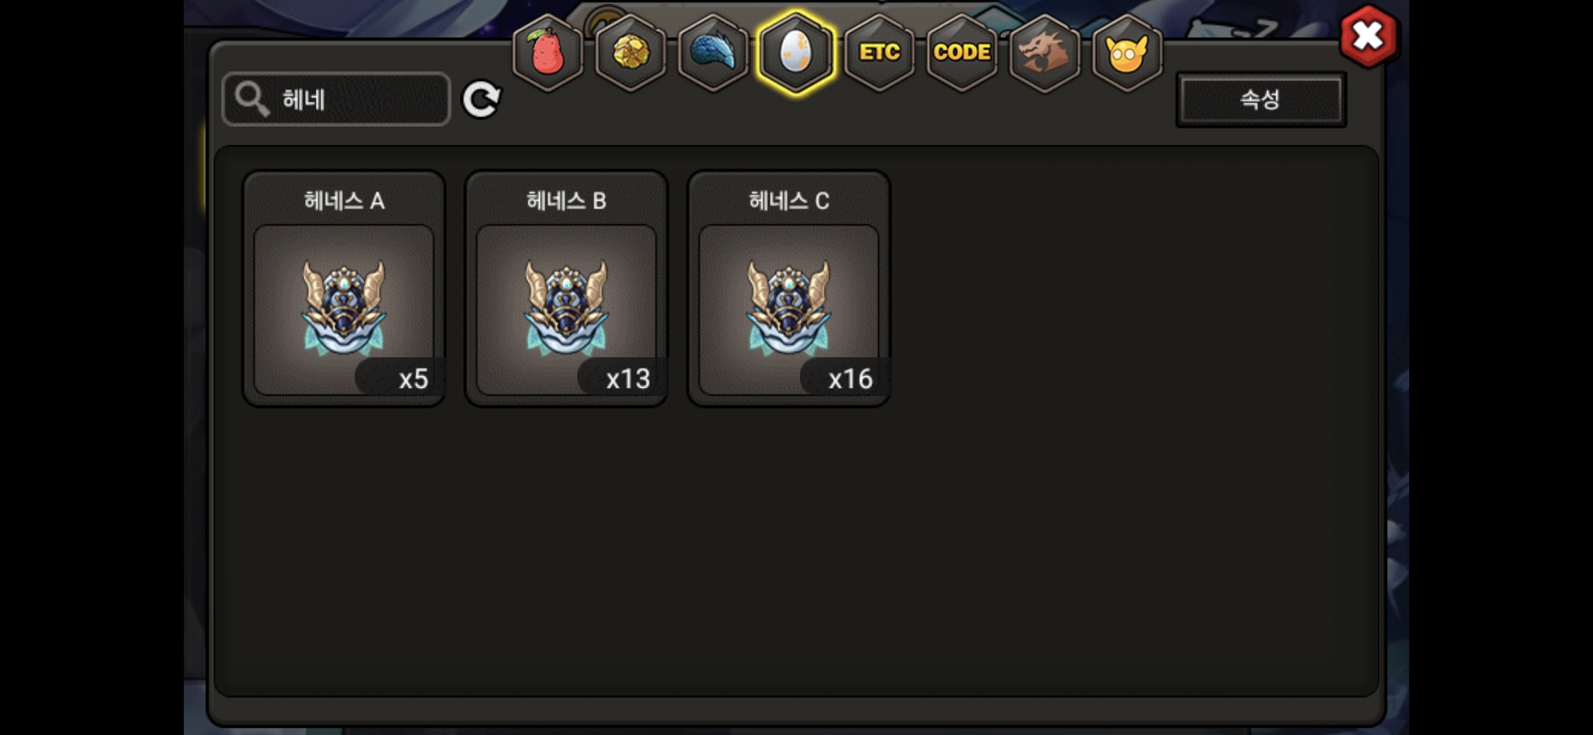Select the red fruit food tab
The width and height of the screenshot is (1593, 735).
pyautogui.click(x=548, y=52)
